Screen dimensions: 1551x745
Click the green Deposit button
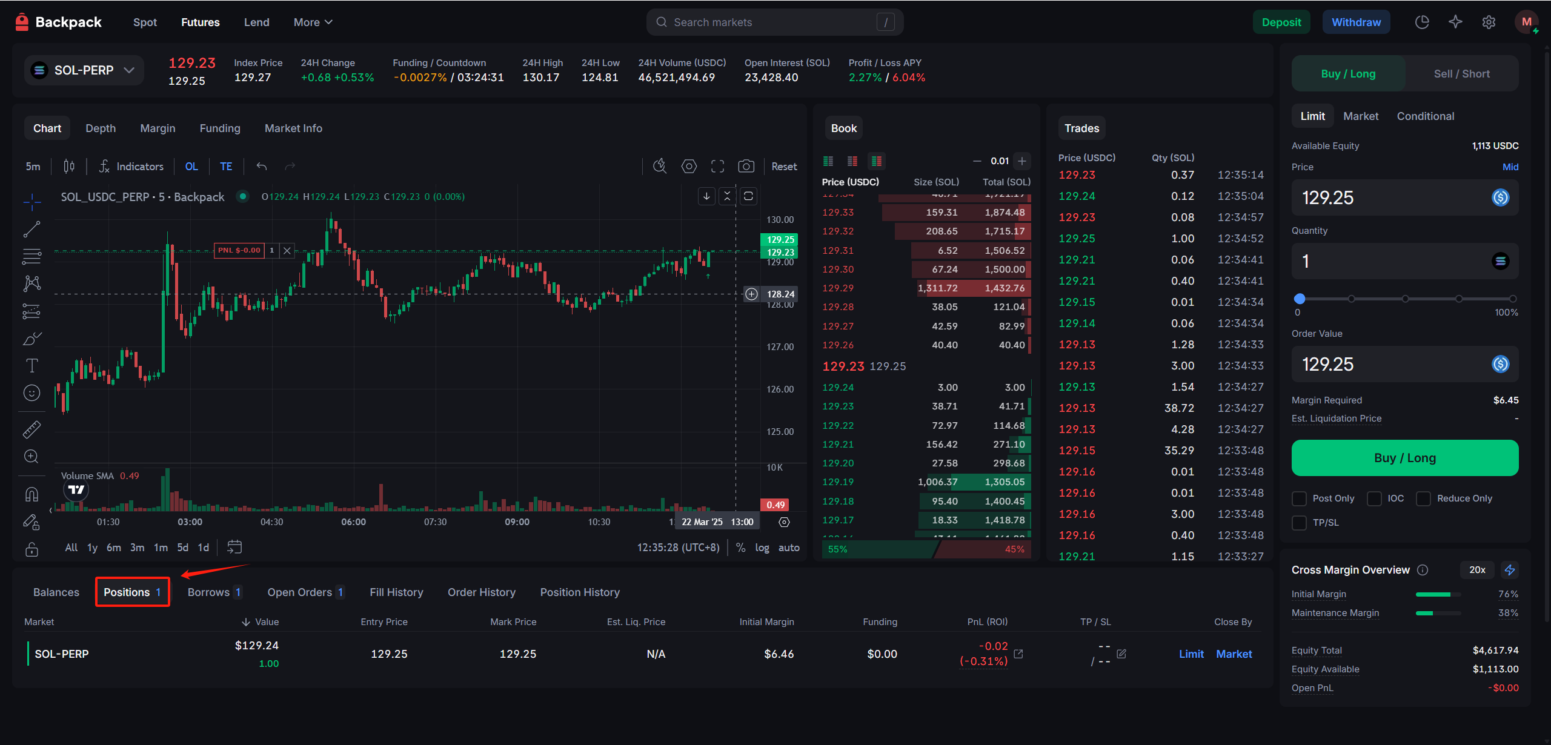[1281, 22]
